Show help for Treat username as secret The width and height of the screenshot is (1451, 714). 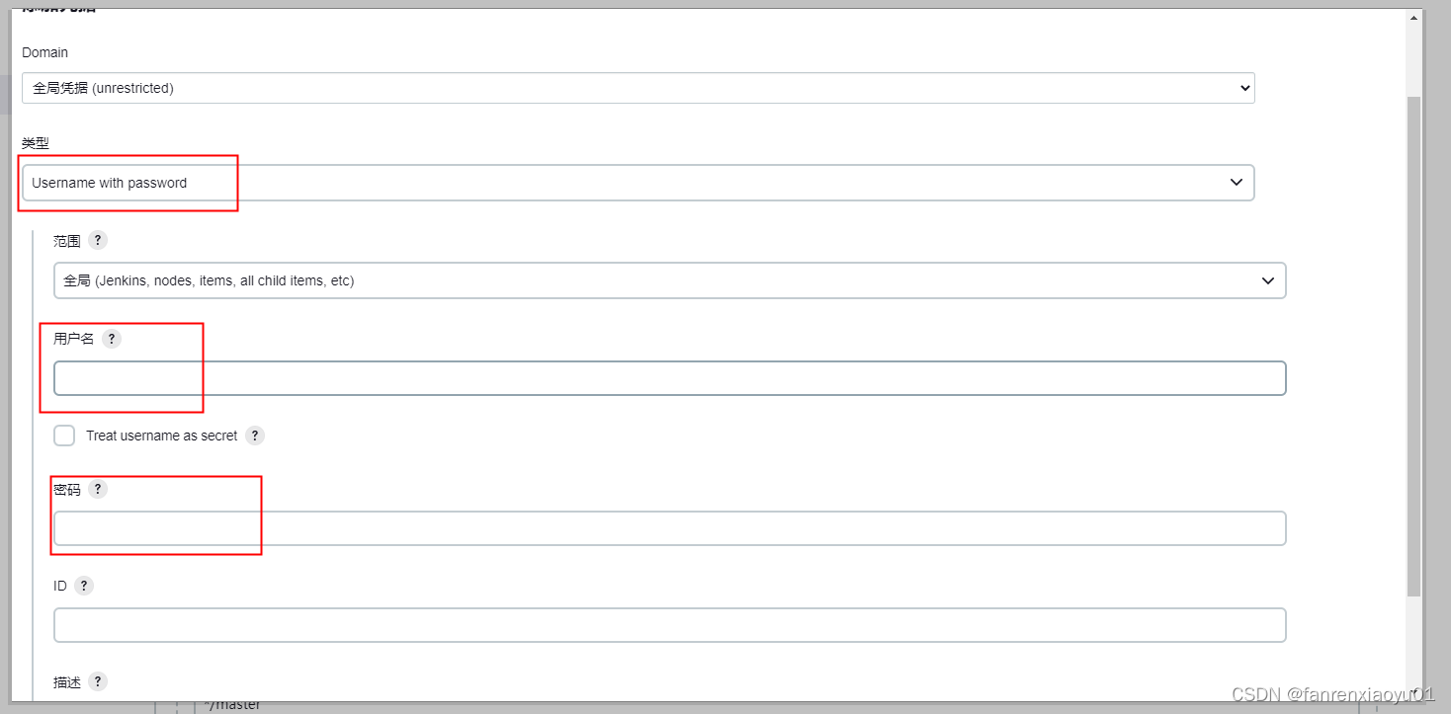point(255,435)
